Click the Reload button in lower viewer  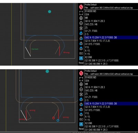pyautogui.click(x=81, y=129)
